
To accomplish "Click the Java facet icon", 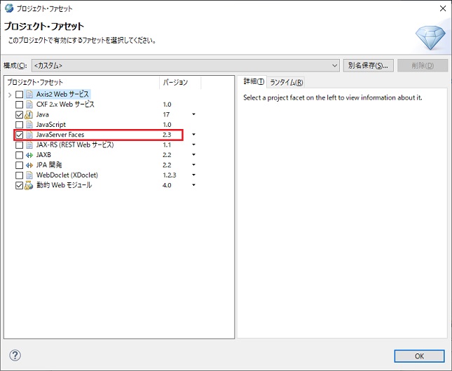I will click(29, 114).
